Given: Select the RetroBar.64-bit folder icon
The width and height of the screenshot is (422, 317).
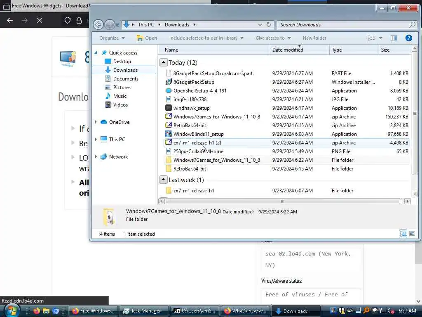Looking at the screenshot, I should [169, 169].
